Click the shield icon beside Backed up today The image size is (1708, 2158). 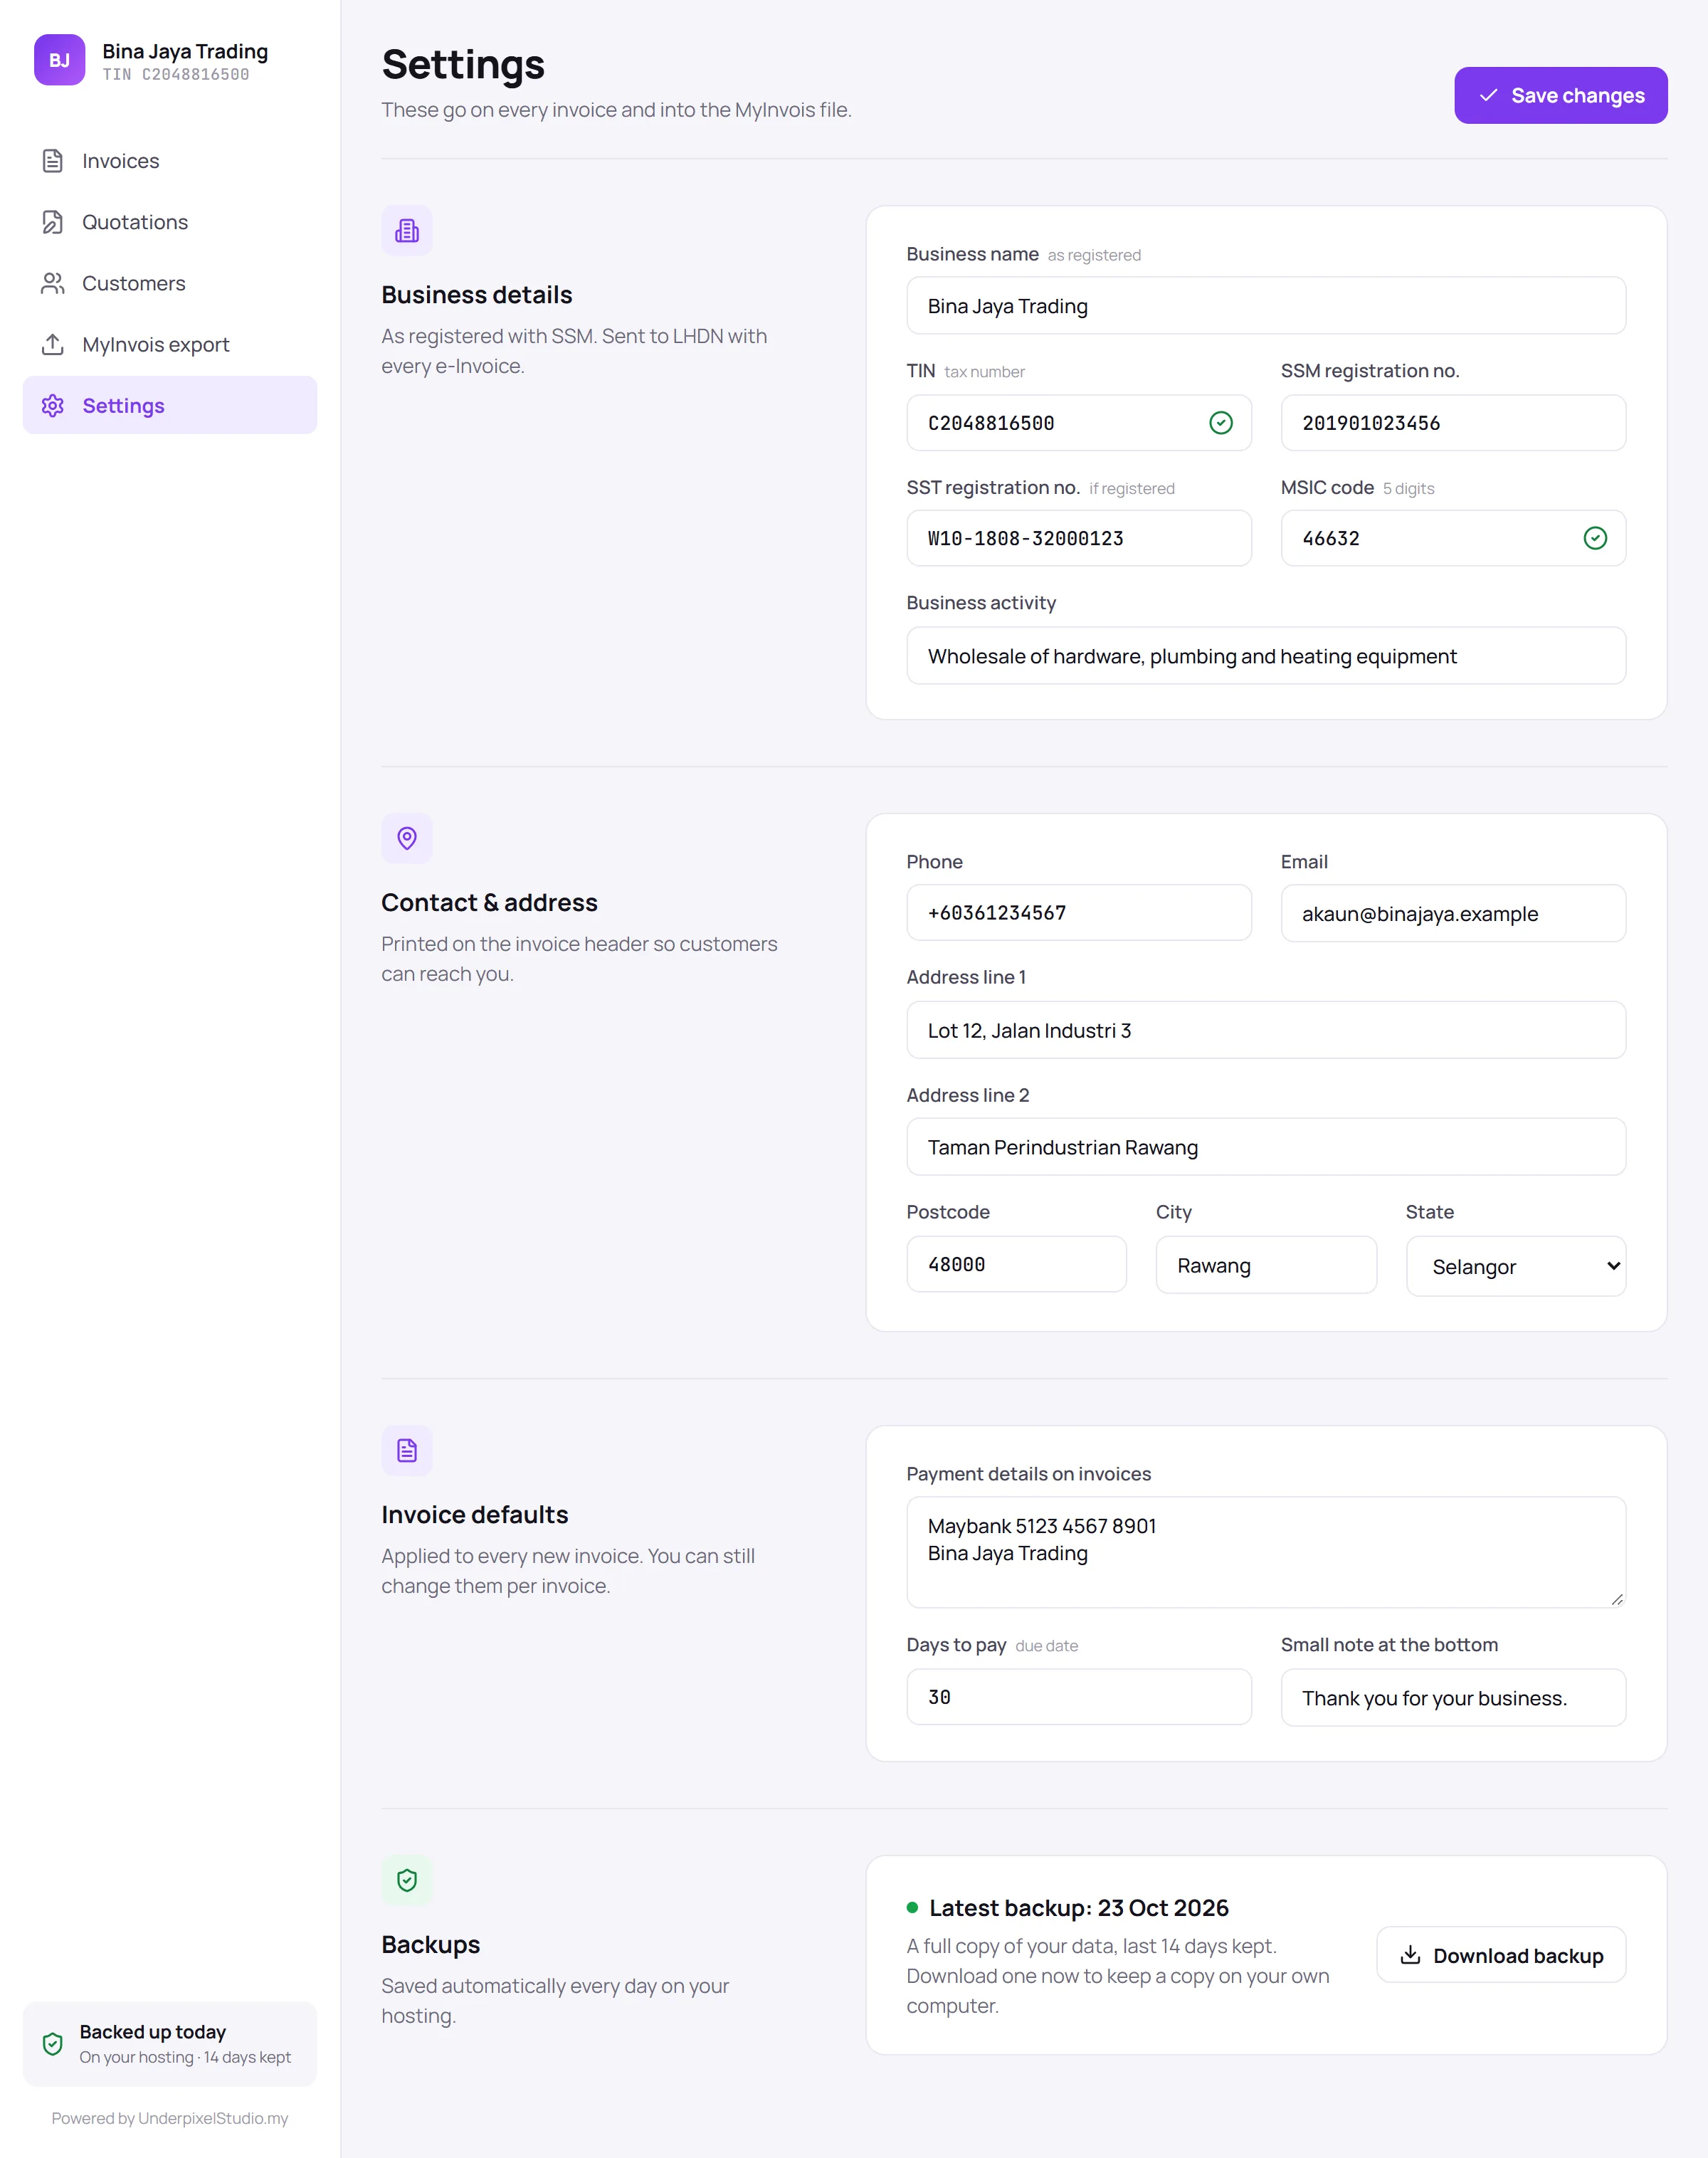click(x=53, y=2044)
